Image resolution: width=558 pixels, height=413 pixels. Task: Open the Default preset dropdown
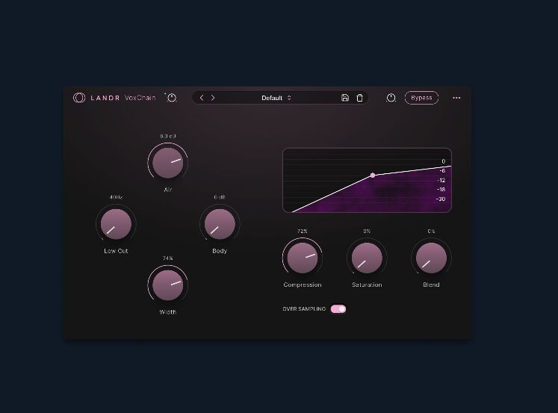[x=276, y=98]
